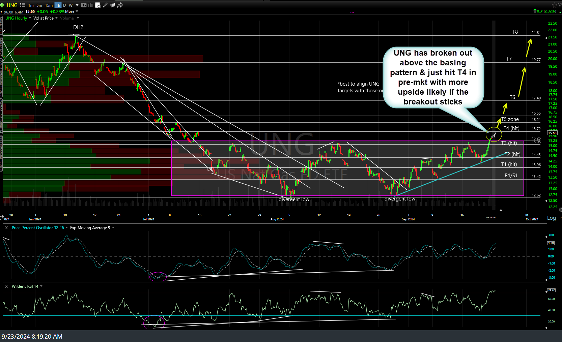Click the green plus add-symbol icon
This screenshot has width=562, height=342.
pos(2,5)
